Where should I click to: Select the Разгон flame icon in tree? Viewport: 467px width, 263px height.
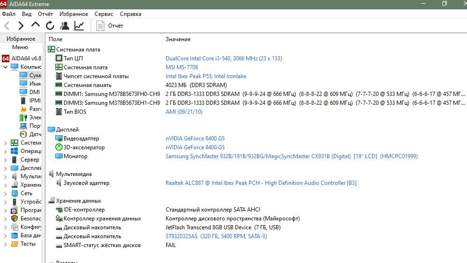point(23,109)
